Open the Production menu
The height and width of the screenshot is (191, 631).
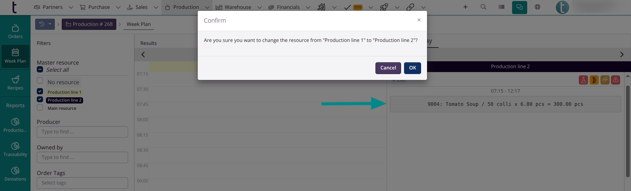[182, 7]
